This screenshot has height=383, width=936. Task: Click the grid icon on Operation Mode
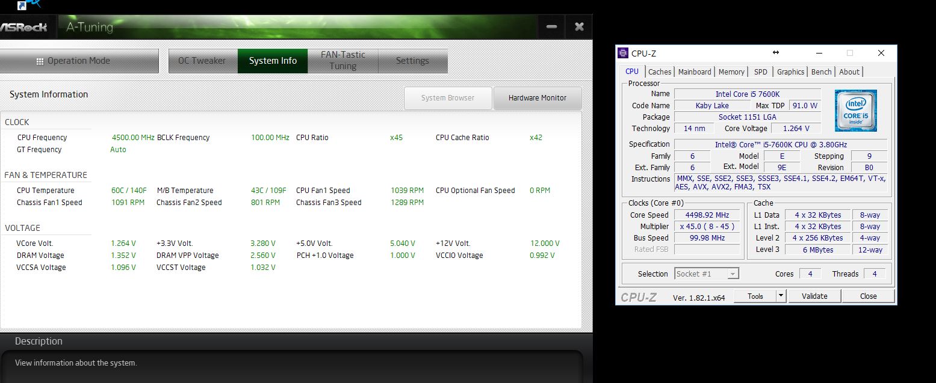[40, 61]
